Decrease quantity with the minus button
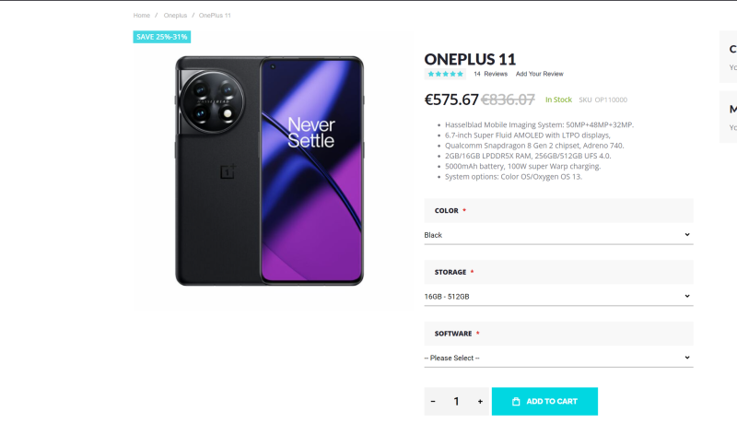The width and height of the screenshot is (737, 423). click(x=433, y=402)
